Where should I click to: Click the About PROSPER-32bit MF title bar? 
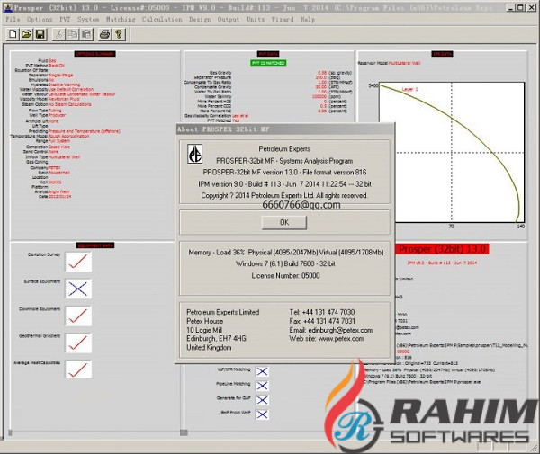284,129
